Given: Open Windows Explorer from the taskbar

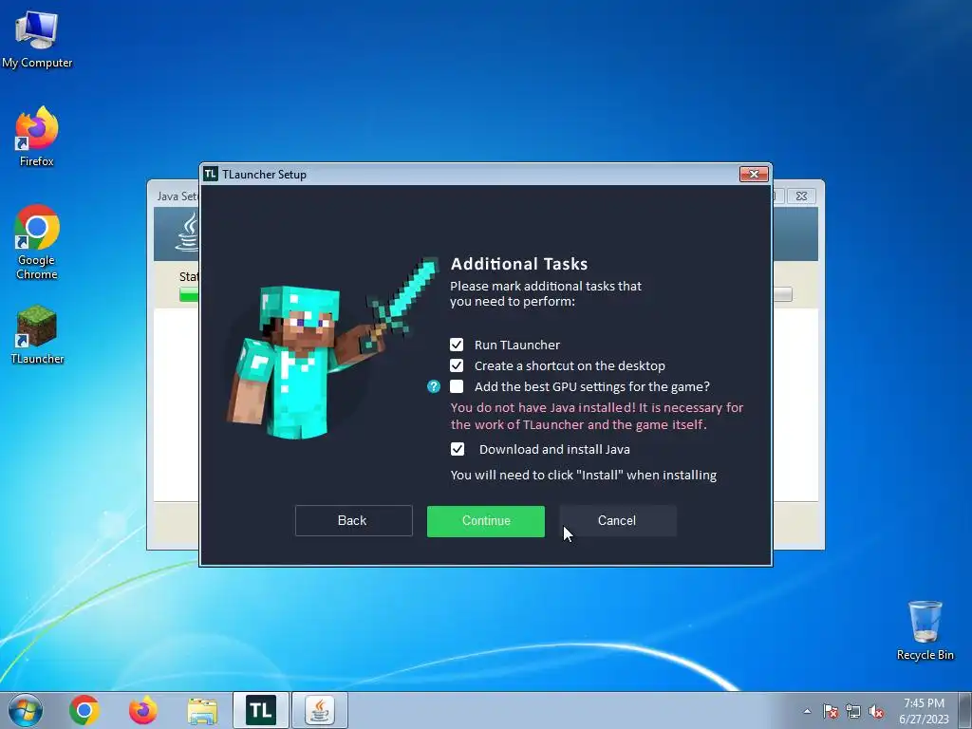Looking at the screenshot, I should click(202, 711).
